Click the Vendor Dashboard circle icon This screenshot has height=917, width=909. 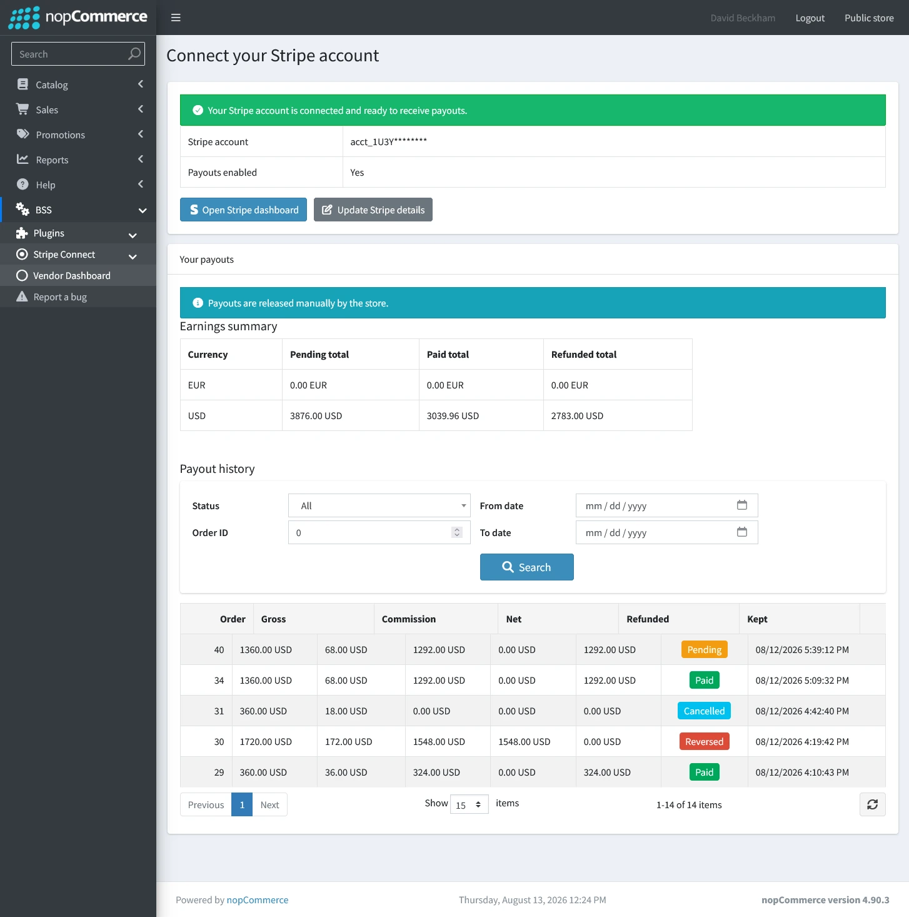(22, 276)
